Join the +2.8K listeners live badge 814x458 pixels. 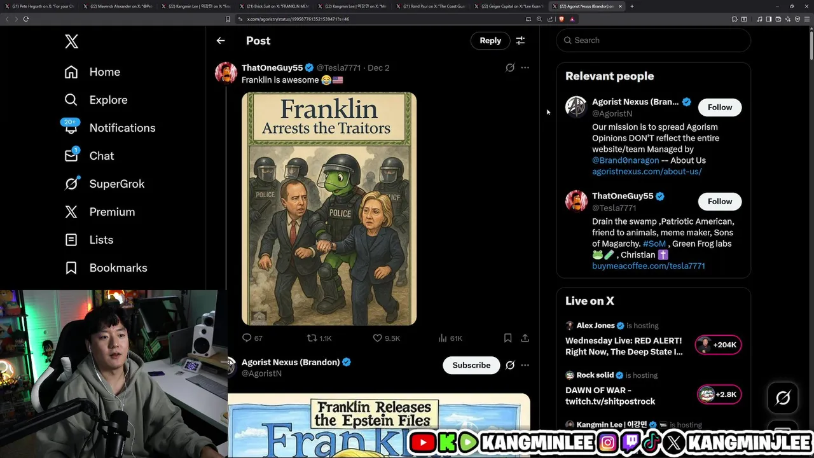719,394
